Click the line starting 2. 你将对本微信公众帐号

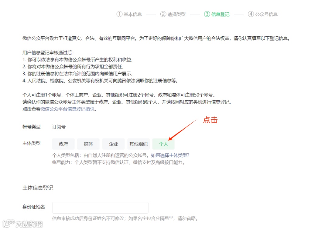click(x=73, y=67)
